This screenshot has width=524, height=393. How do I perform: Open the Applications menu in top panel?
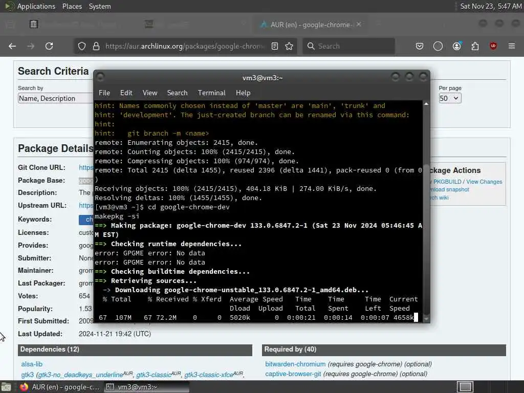click(x=36, y=6)
